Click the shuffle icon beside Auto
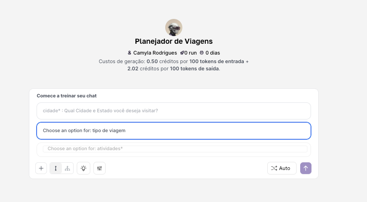 274,168
